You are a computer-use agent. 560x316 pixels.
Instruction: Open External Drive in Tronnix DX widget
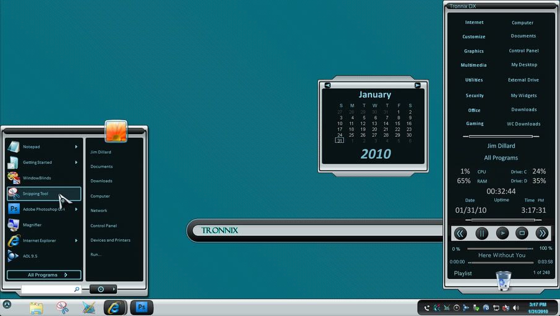tap(523, 80)
